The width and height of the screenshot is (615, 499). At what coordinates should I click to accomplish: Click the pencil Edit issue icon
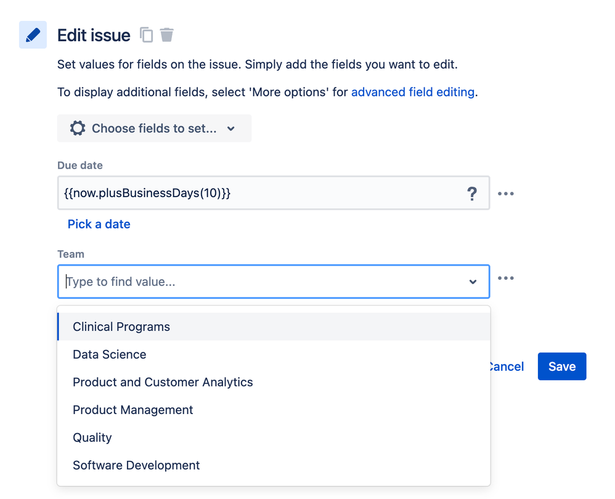click(x=33, y=35)
